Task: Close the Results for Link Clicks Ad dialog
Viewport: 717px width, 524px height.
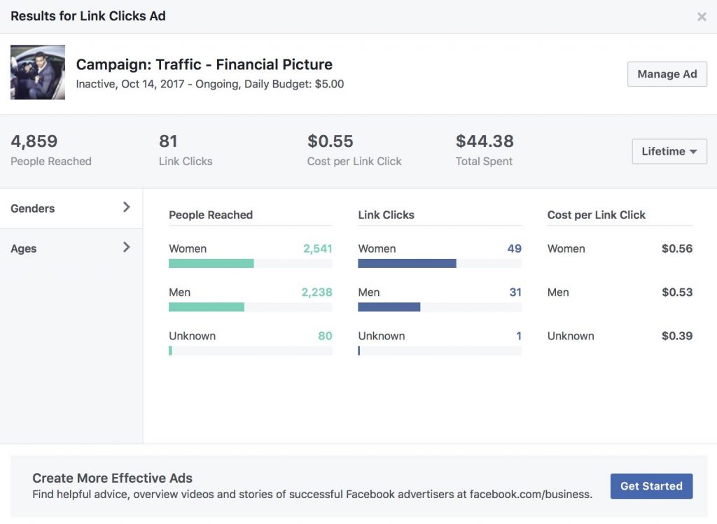Action: (x=702, y=17)
